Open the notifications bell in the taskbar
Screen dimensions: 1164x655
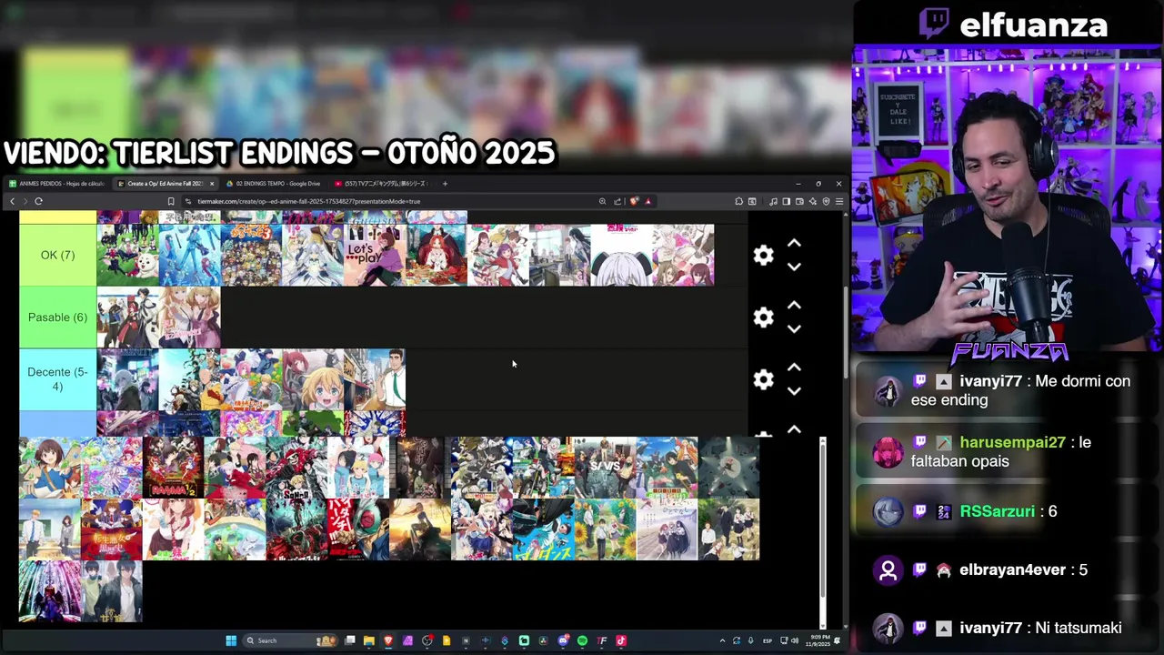click(837, 640)
